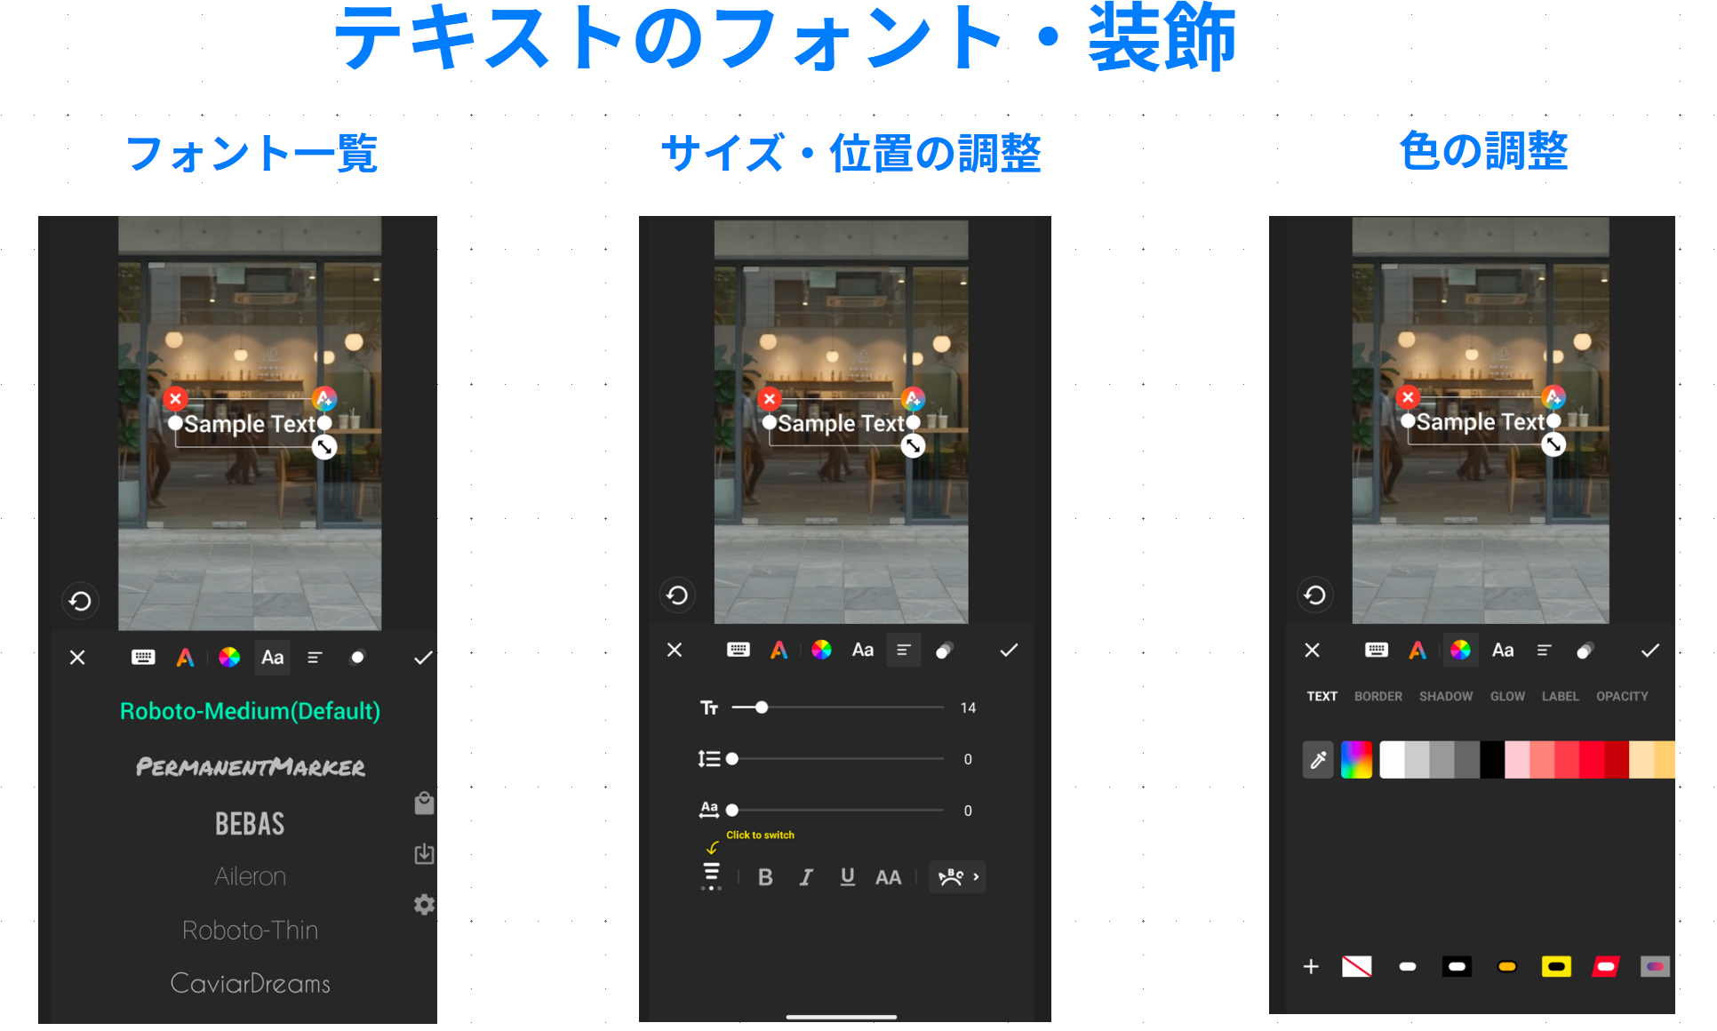Select yellow label style preset

[1556, 966]
